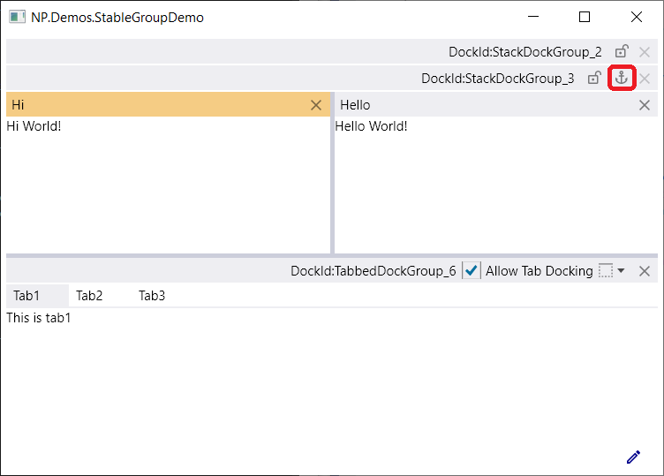Toggle the lock icon on StackDockGroup_3

tap(594, 78)
